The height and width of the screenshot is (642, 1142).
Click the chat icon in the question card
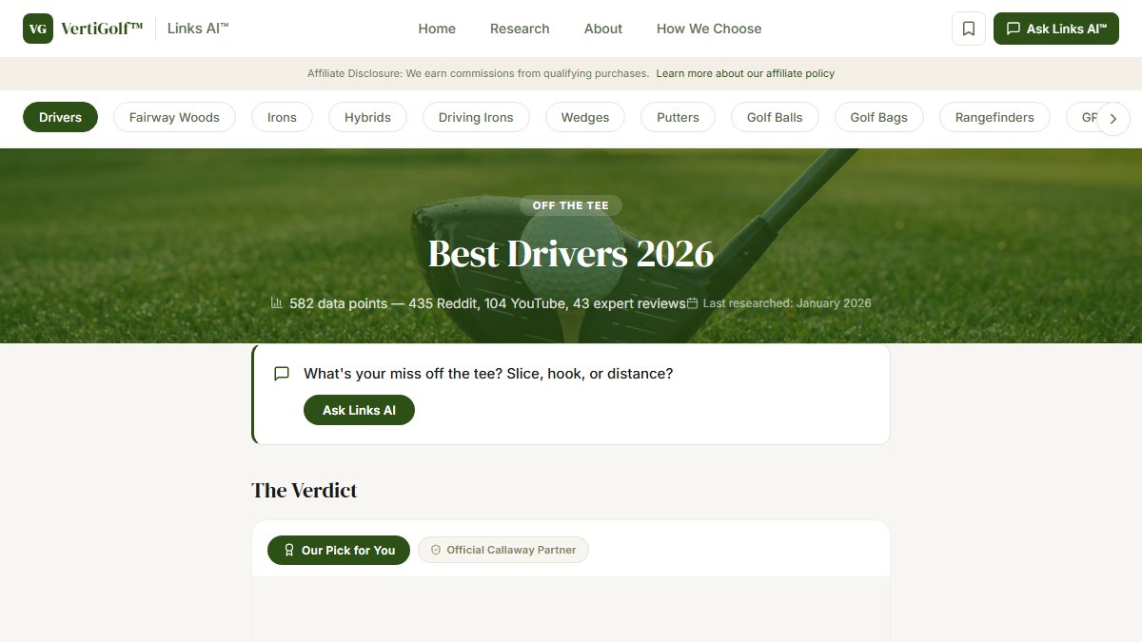[x=282, y=374]
